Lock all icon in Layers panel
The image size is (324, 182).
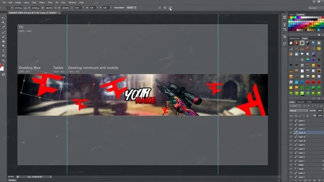(x=308, y=116)
